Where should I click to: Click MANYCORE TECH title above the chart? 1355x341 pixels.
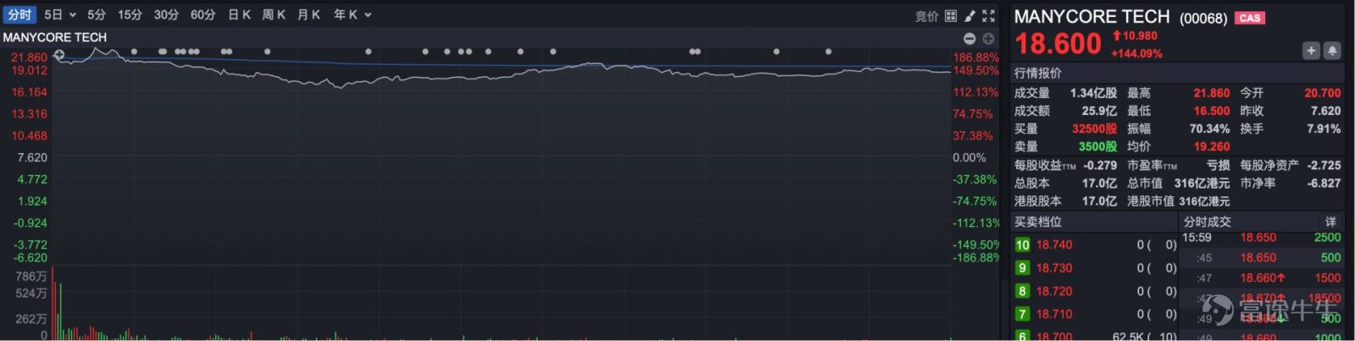[55, 37]
